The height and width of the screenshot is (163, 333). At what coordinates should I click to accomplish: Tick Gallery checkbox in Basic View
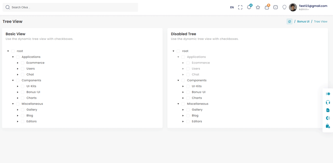[x=23, y=110]
